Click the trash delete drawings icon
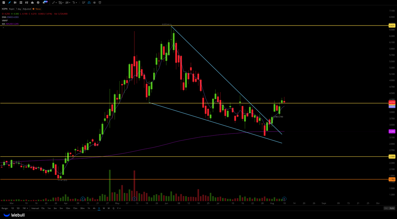 coord(100,3)
